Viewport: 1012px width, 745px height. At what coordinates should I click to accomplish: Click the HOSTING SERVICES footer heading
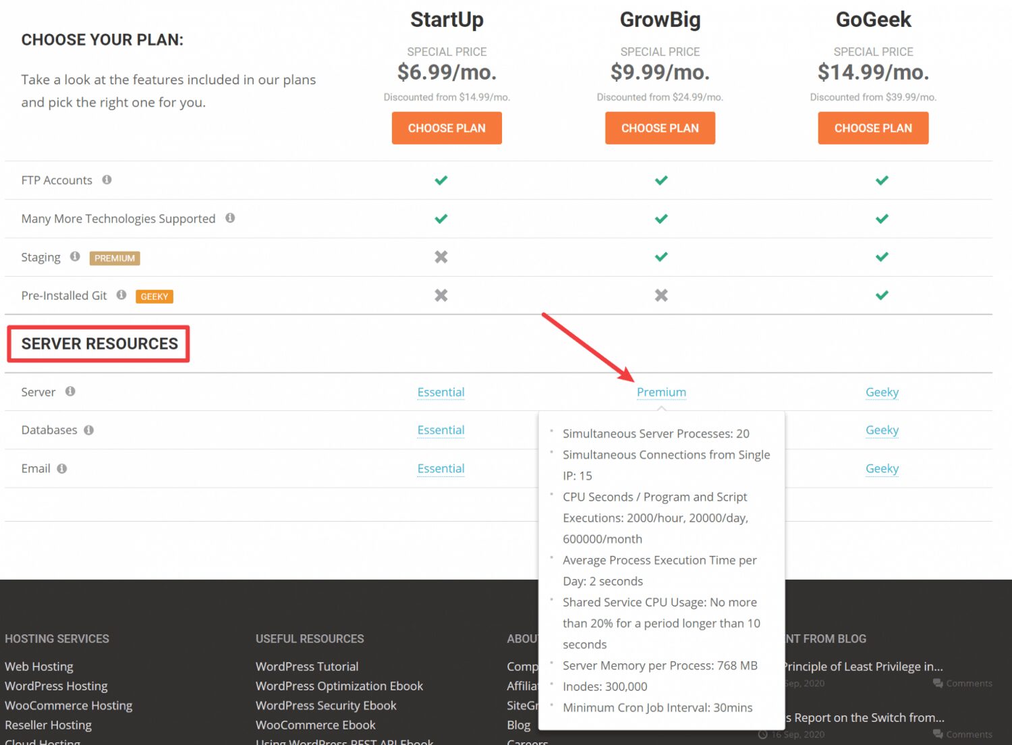[57, 639]
